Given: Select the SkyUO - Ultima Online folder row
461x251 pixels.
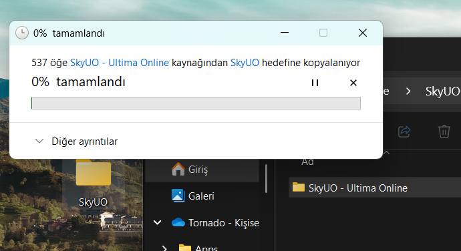Looking at the screenshot, I should point(375,188).
